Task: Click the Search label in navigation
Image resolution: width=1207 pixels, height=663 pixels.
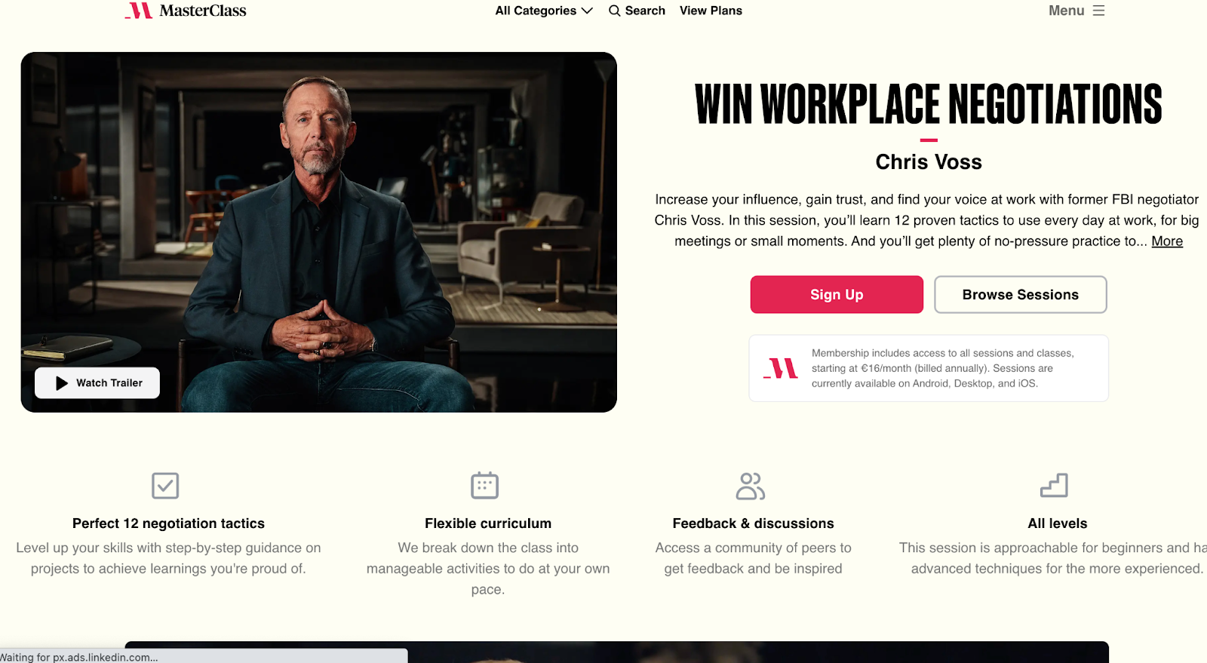Action: (x=645, y=11)
